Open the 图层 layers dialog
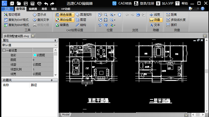Viewport: 209px width, 117px height. coord(81,20)
